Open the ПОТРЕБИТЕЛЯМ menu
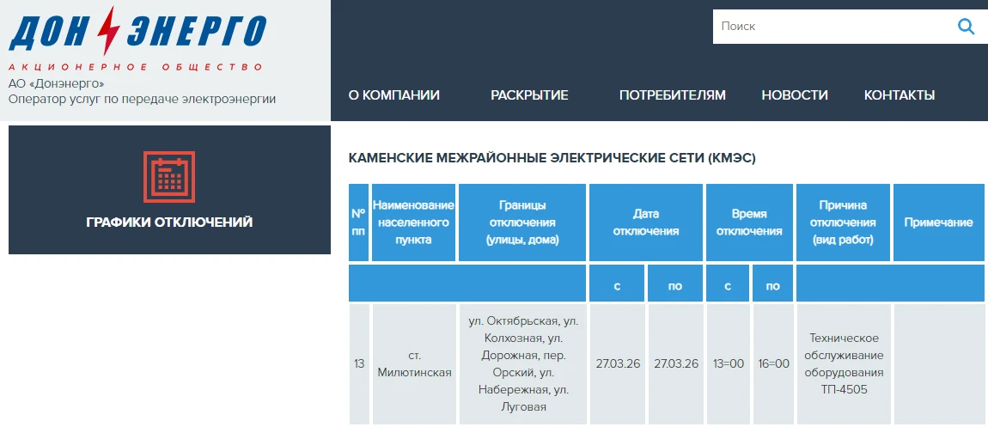This screenshot has height=427, width=988. tap(673, 95)
